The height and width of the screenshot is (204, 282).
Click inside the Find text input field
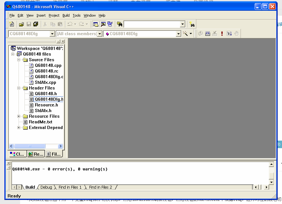point(152,24)
